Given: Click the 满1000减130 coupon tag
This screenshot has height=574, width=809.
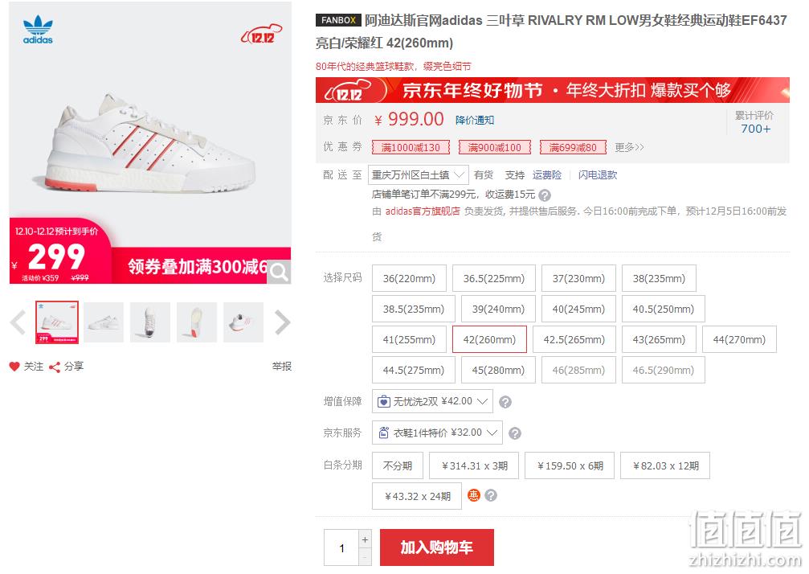Looking at the screenshot, I should click(x=411, y=148).
